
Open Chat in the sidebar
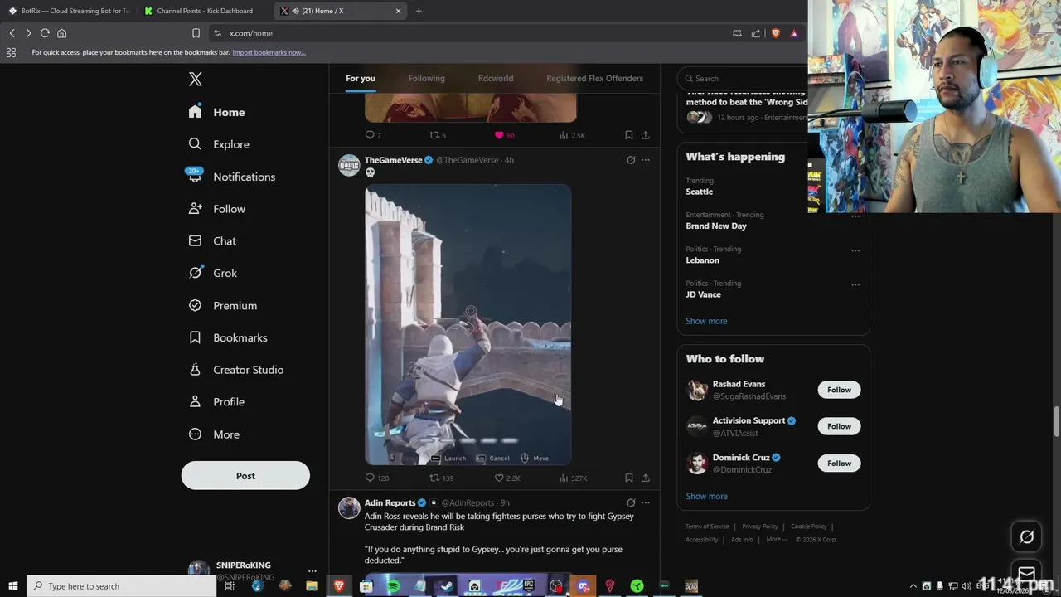(x=212, y=241)
